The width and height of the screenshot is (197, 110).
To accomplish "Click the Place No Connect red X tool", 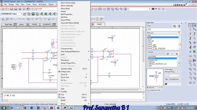I will click(195, 60).
